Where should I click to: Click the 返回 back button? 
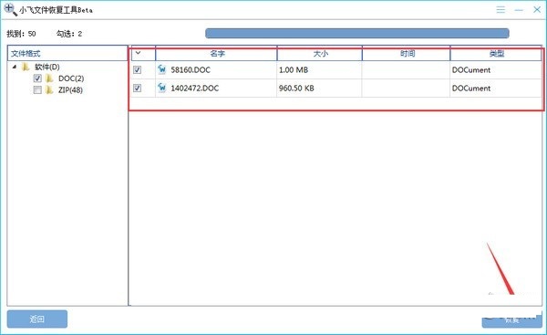[x=37, y=319]
